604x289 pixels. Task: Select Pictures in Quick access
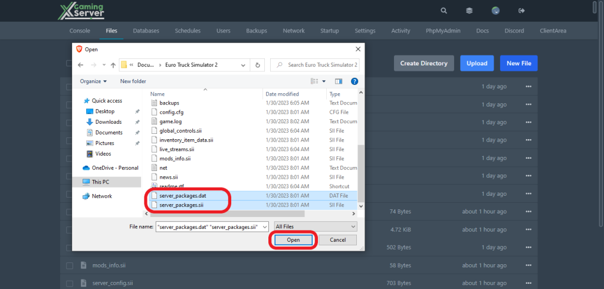tap(105, 143)
